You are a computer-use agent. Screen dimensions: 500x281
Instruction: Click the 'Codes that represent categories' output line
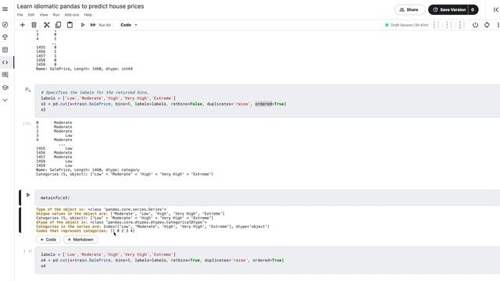pyautogui.click(x=85, y=231)
